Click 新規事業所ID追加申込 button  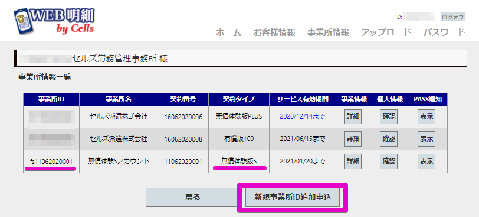[293, 197]
